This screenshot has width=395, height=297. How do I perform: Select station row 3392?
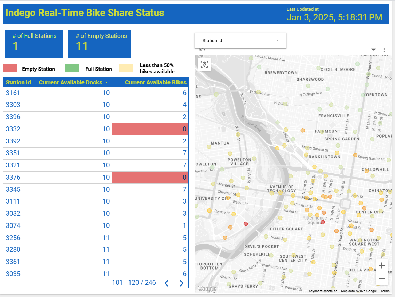click(x=96, y=141)
